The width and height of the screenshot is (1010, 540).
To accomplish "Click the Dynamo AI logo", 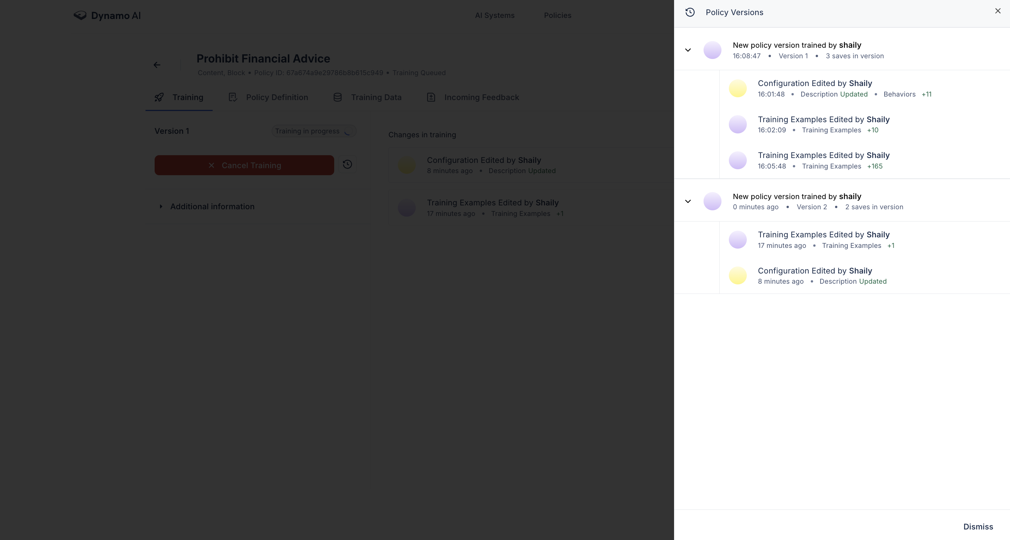I will coord(107,16).
